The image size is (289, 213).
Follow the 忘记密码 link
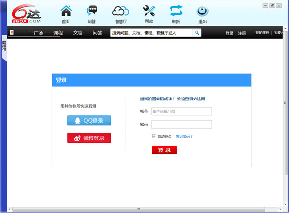[184, 136]
